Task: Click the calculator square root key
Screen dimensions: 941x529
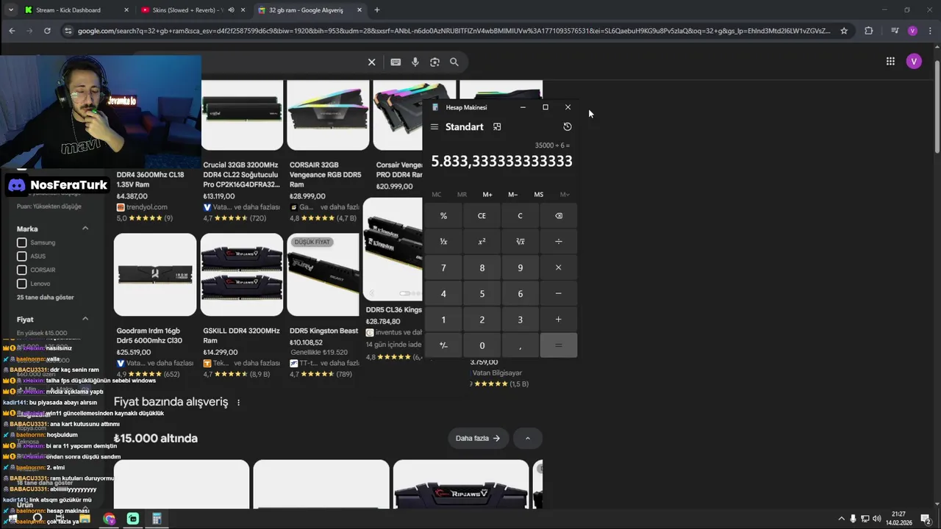Action: (x=520, y=242)
